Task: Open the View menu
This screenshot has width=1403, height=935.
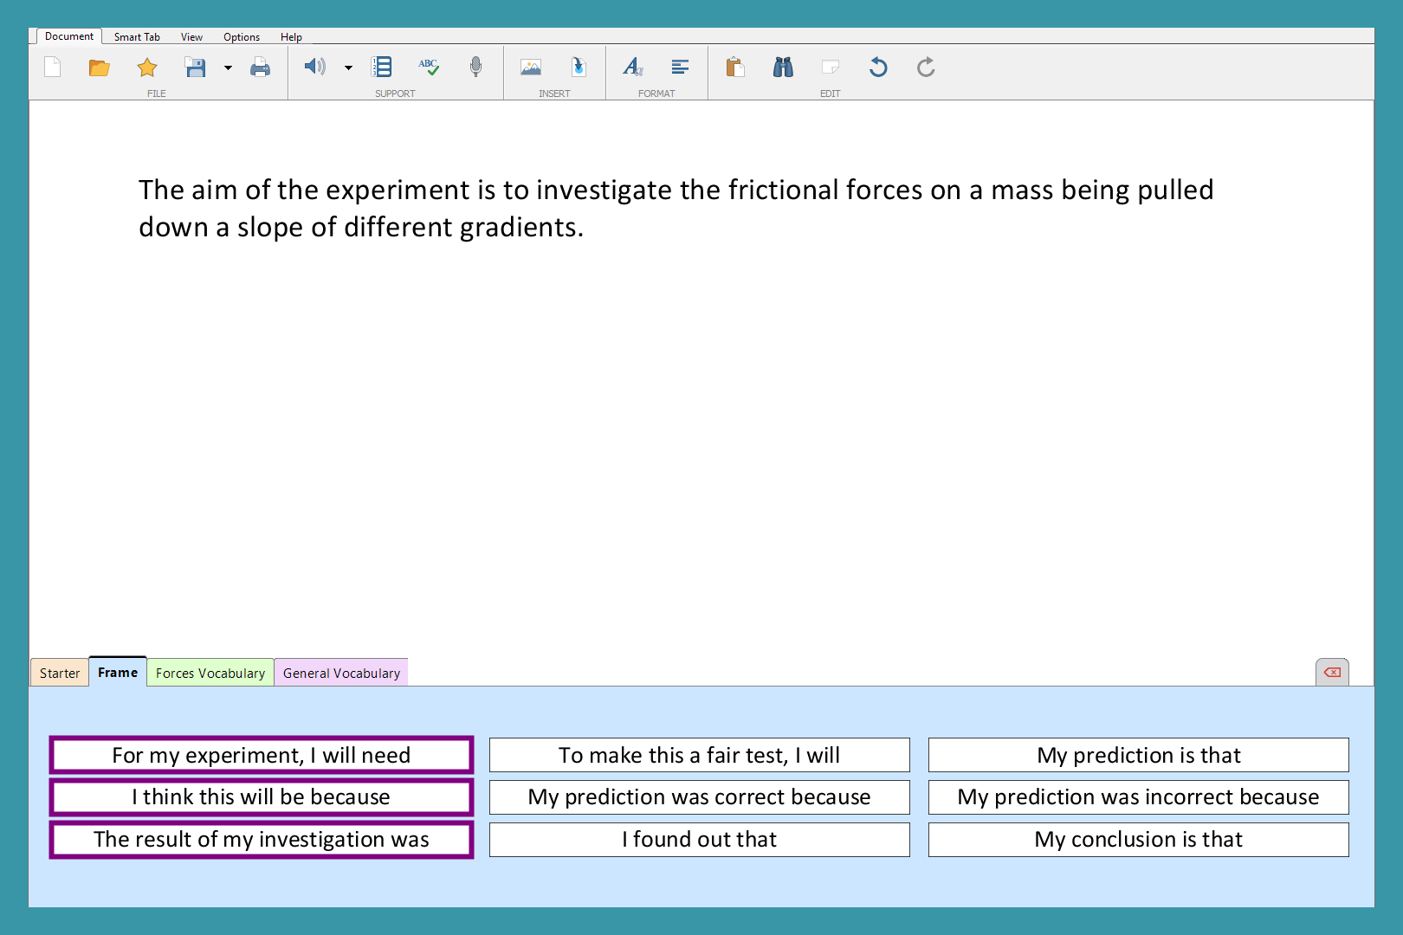Action: pyautogui.click(x=191, y=37)
